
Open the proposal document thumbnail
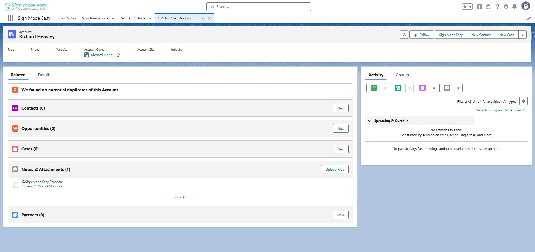pos(16,184)
